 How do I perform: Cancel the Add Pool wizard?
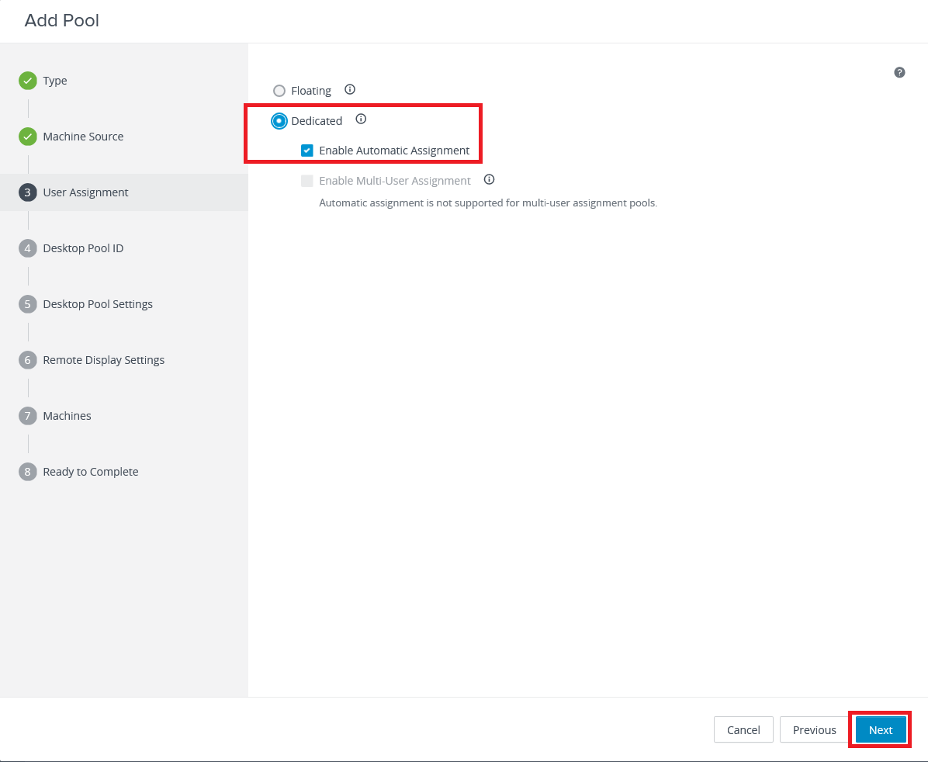coord(743,729)
